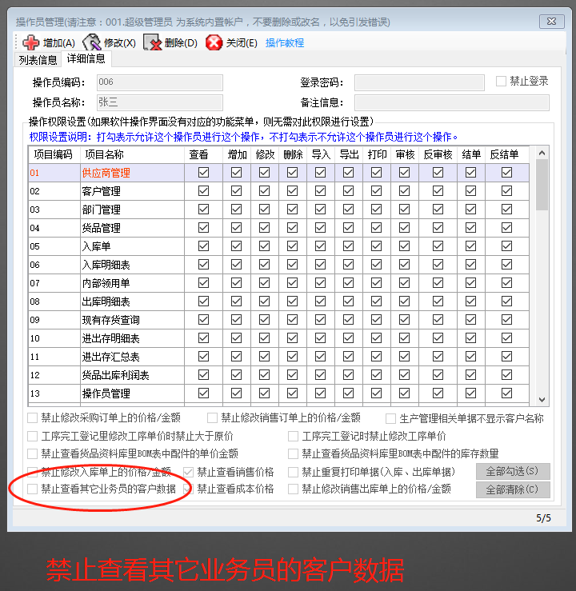
Task: Enable the 禁止登录 checkbox
Action: click(502, 82)
